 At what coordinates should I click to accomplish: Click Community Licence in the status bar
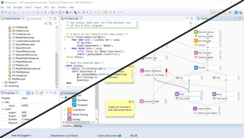coord(107,136)
